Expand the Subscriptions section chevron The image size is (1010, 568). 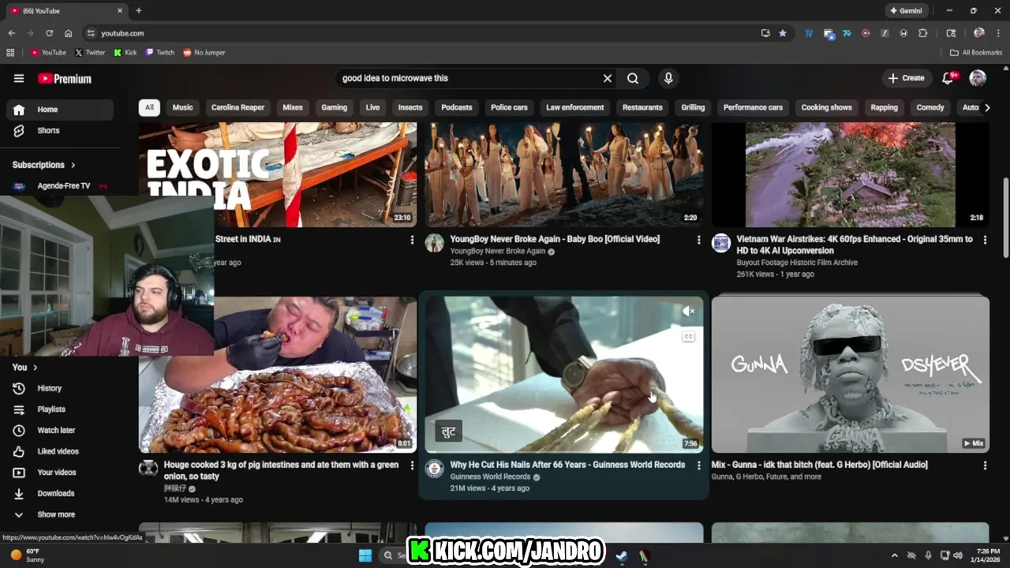pyautogui.click(x=73, y=165)
